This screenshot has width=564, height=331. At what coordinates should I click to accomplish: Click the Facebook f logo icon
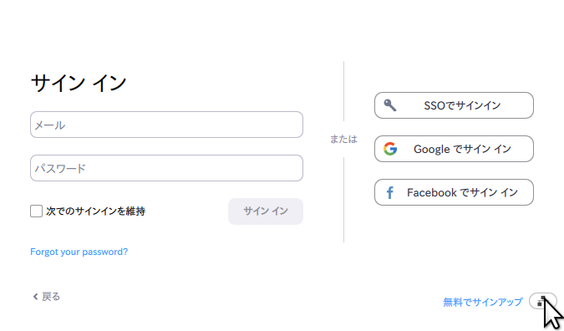(389, 192)
